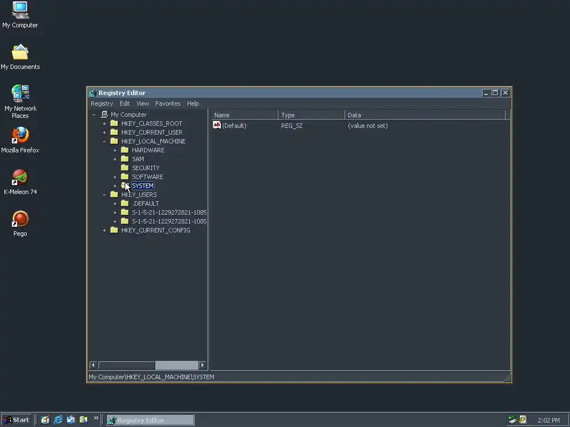Open the Favorites menu
The image size is (570, 427).
coord(168,103)
